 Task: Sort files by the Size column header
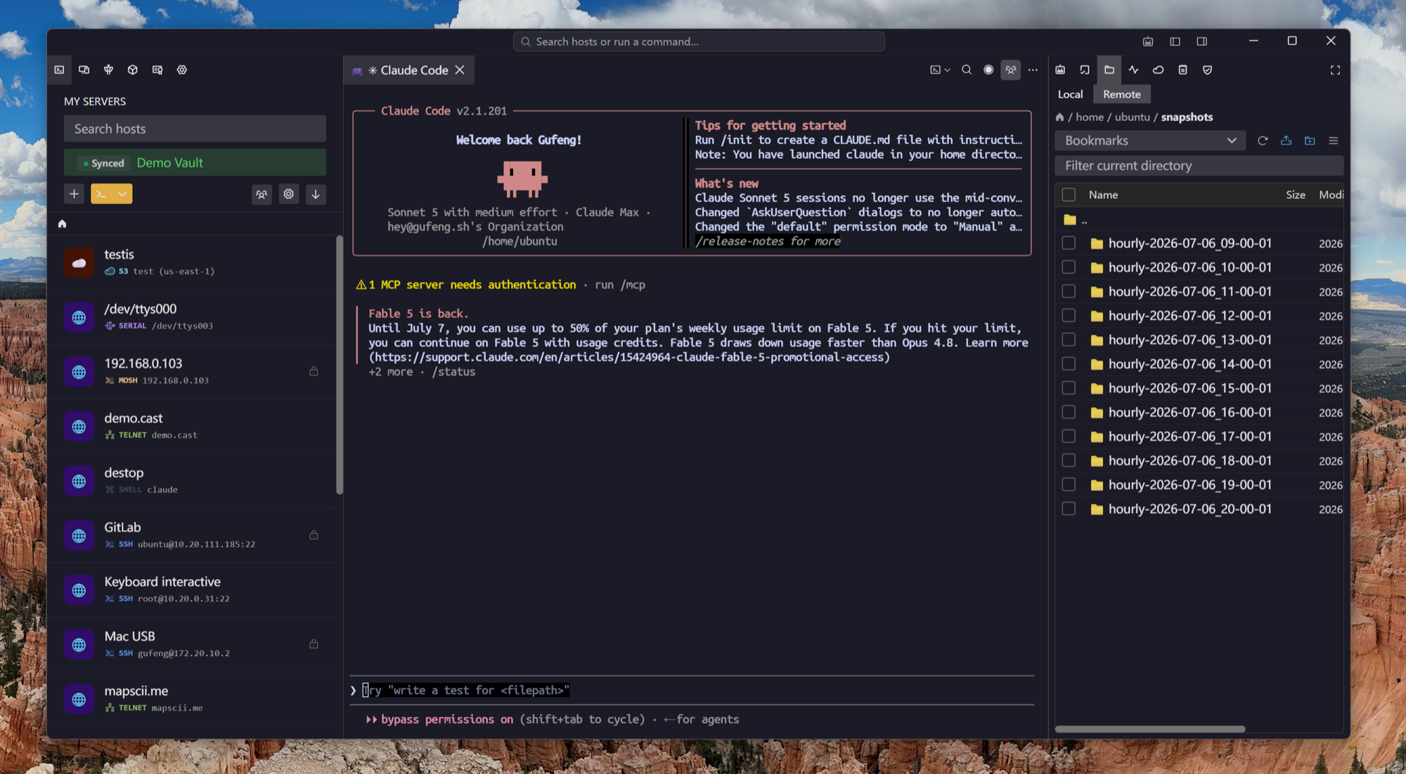[x=1295, y=195]
